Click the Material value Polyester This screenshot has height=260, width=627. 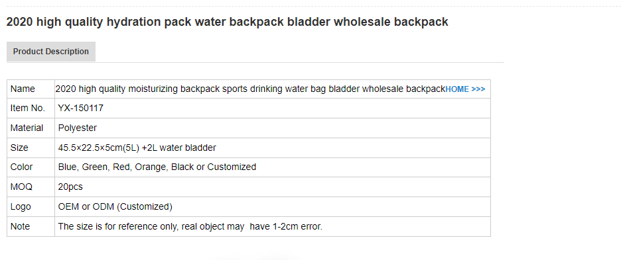[77, 128]
